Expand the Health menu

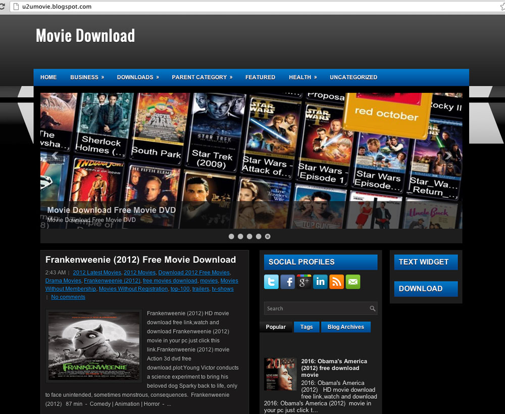302,77
